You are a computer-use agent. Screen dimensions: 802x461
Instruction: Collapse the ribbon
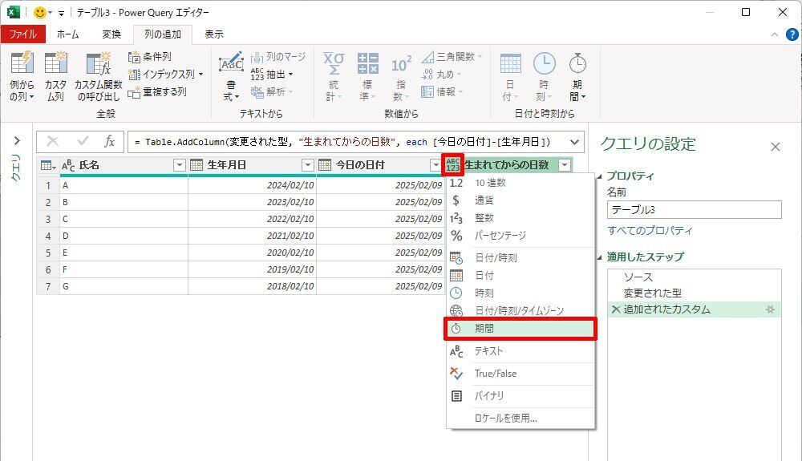point(775,34)
